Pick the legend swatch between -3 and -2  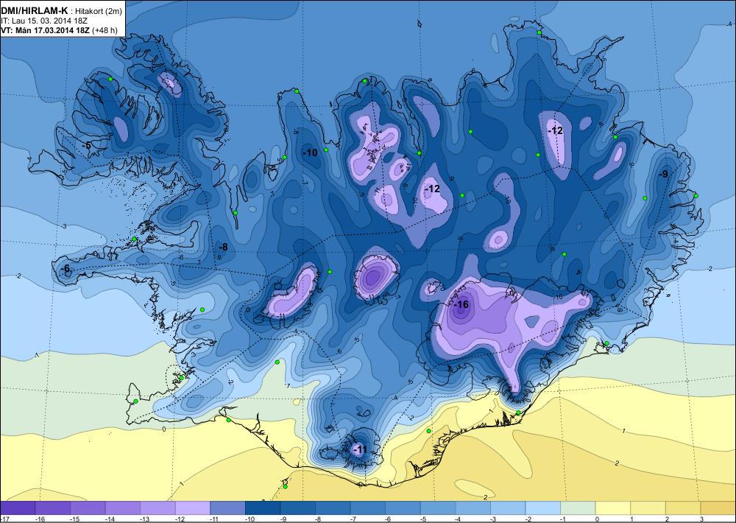pyautogui.click(x=508, y=508)
